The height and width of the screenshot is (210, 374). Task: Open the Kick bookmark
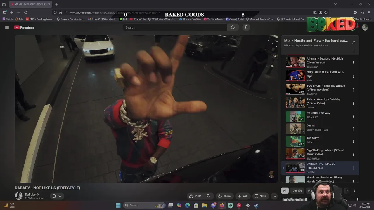123,19
